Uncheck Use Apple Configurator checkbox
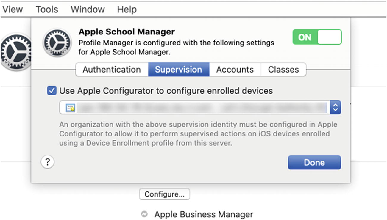 tap(52, 91)
